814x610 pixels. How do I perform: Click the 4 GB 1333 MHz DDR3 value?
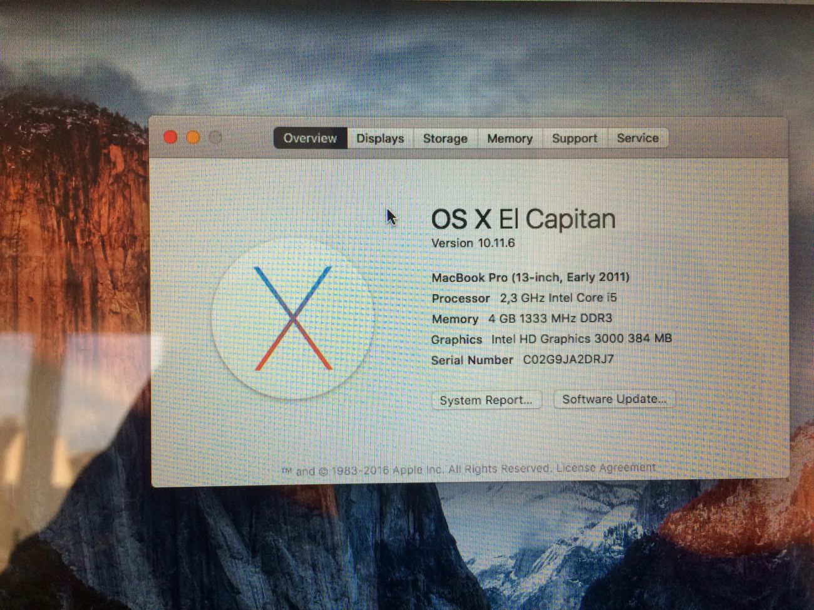point(550,318)
